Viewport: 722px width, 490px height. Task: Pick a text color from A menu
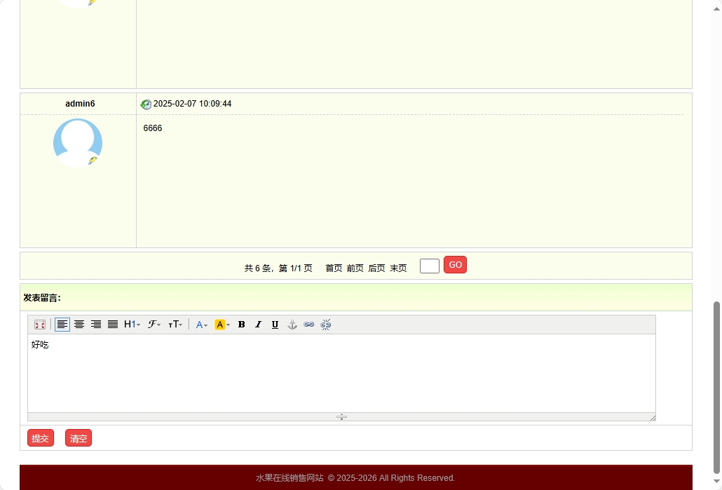click(x=201, y=325)
